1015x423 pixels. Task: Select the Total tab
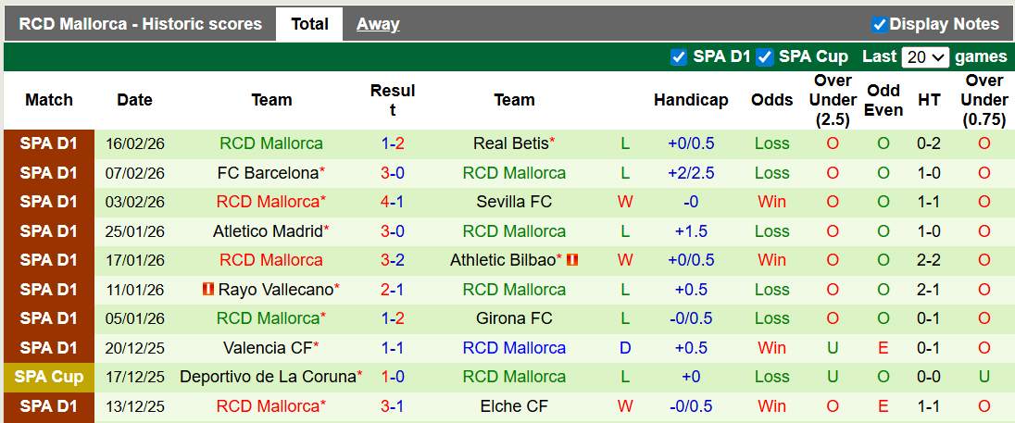click(309, 24)
